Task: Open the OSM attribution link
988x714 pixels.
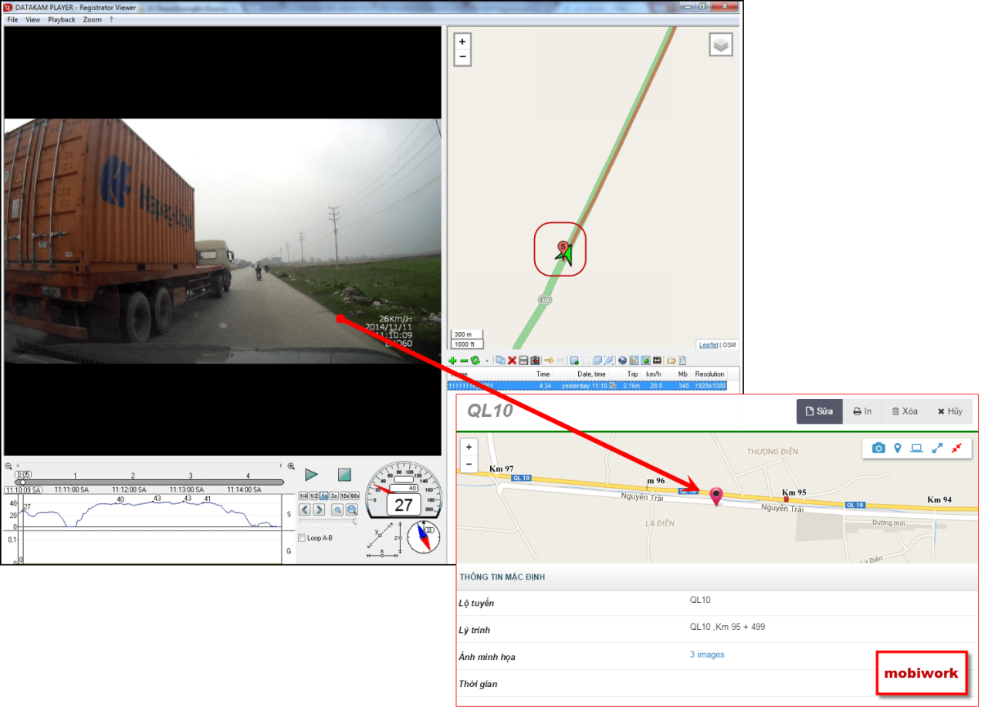Action: pos(729,345)
